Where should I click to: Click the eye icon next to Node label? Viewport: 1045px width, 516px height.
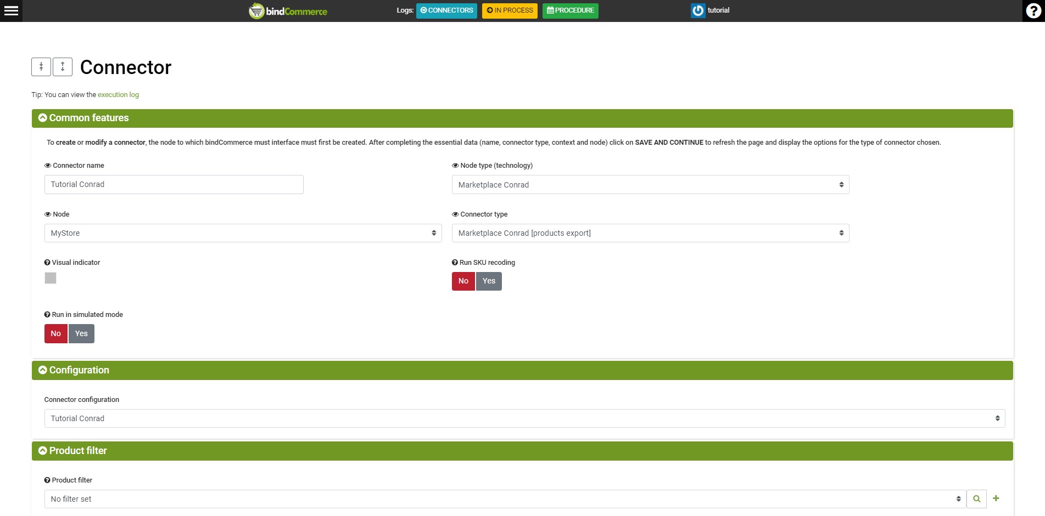(x=48, y=214)
